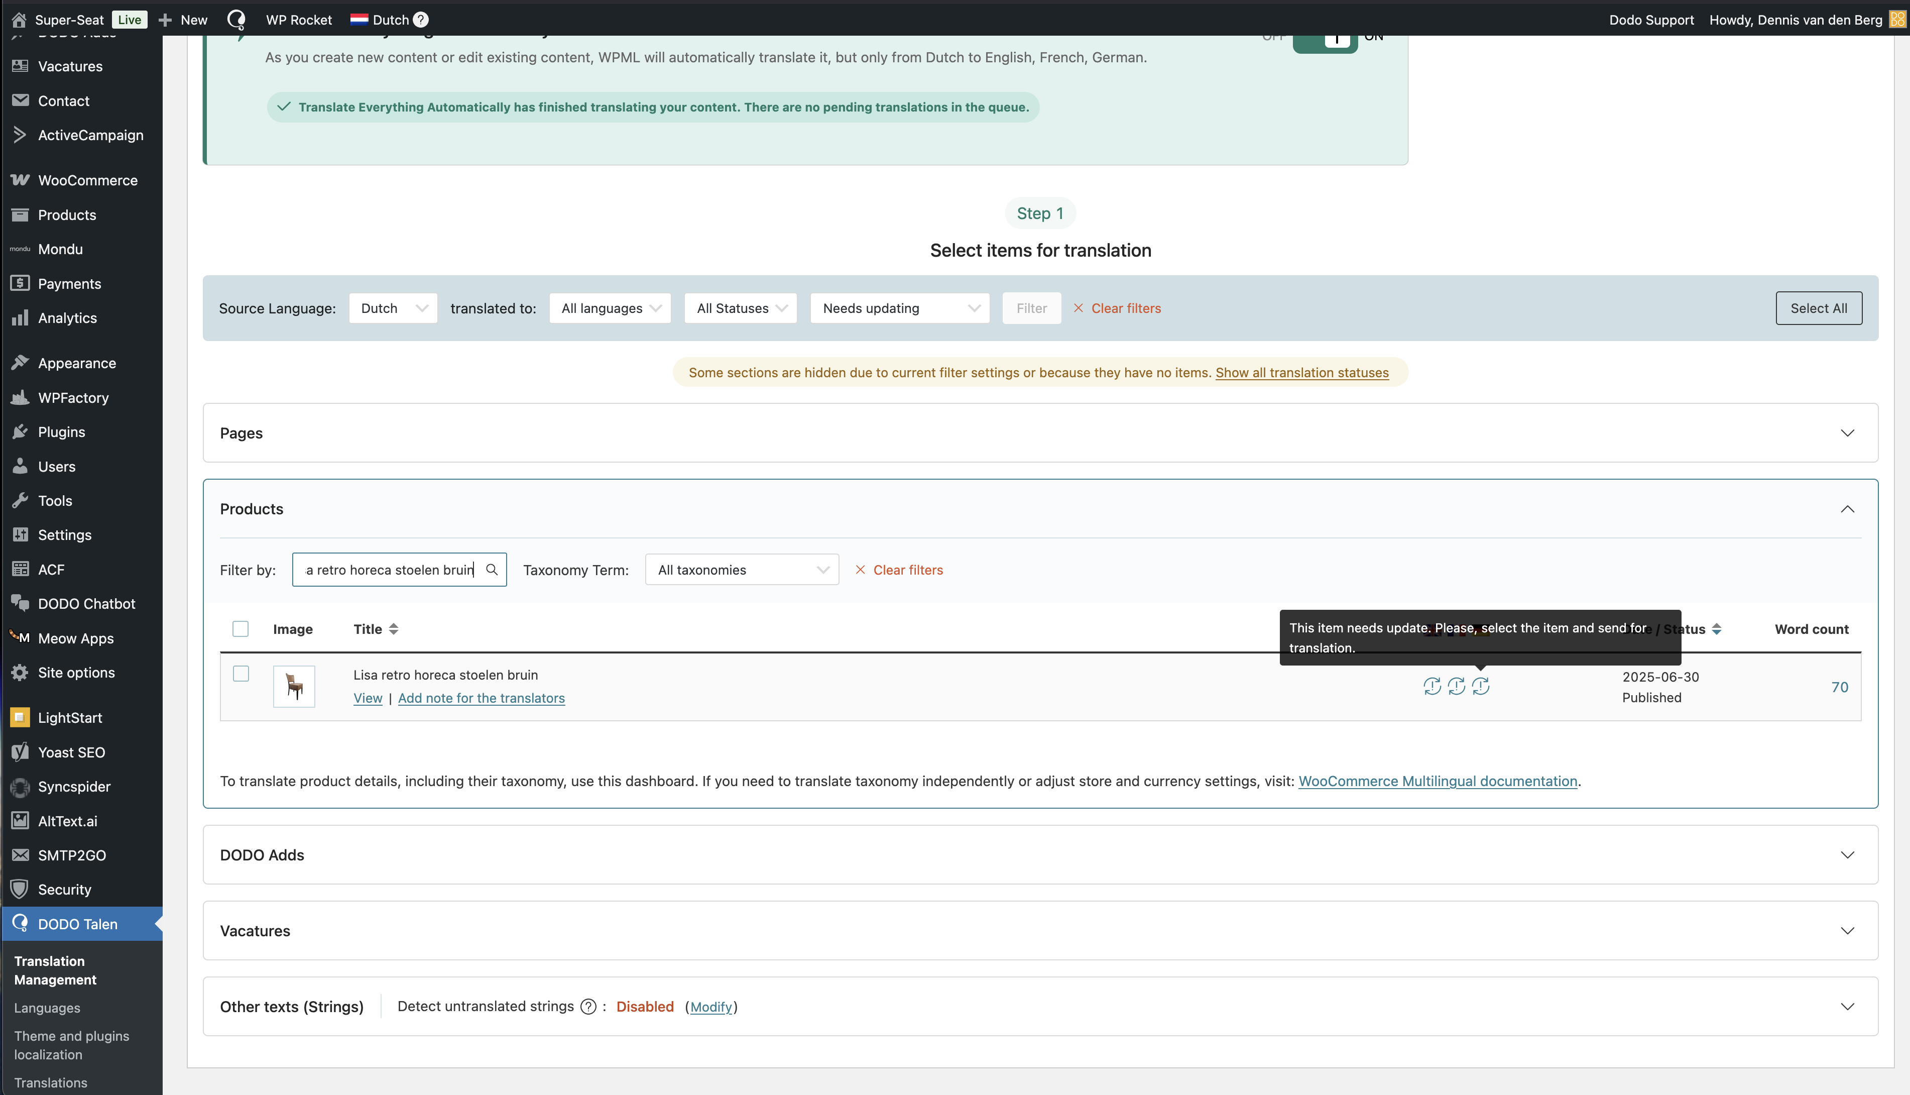Click Show all translation statuses link

pos(1302,372)
